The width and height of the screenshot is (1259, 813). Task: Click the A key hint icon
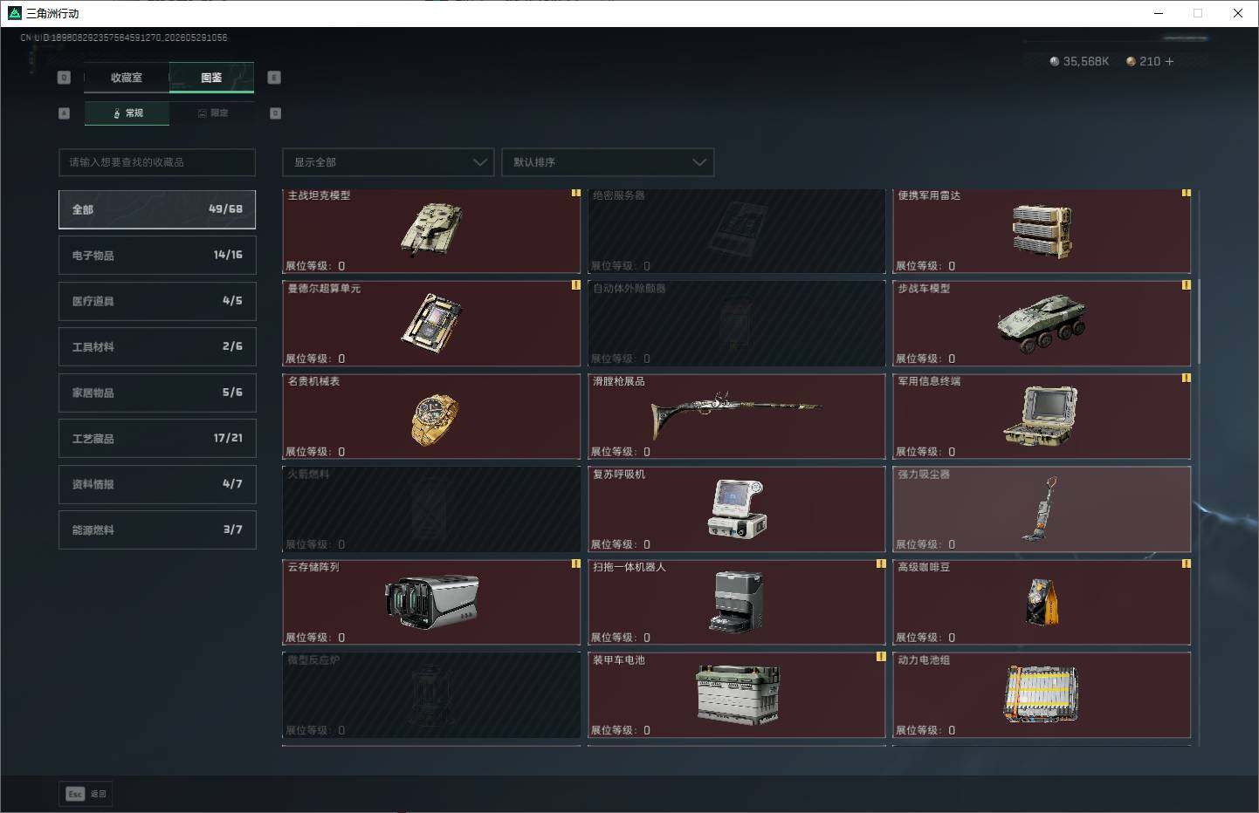pos(64,113)
